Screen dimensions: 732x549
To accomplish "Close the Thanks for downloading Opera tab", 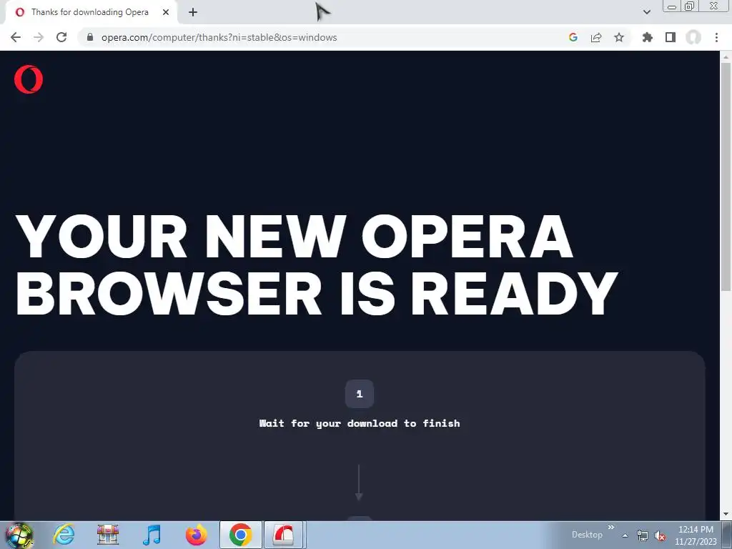I will coord(166,12).
